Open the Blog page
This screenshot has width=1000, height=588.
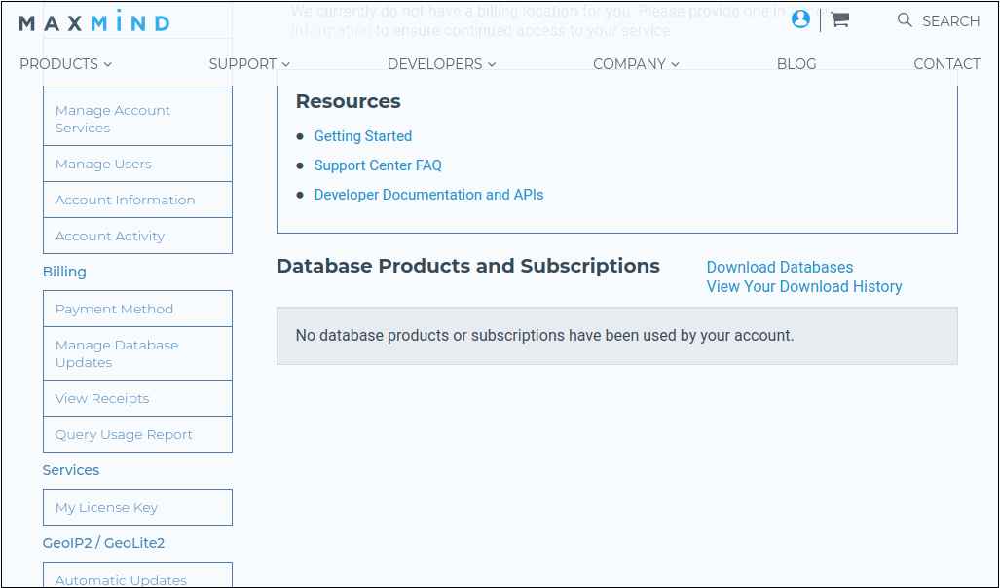[x=796, y=64]
